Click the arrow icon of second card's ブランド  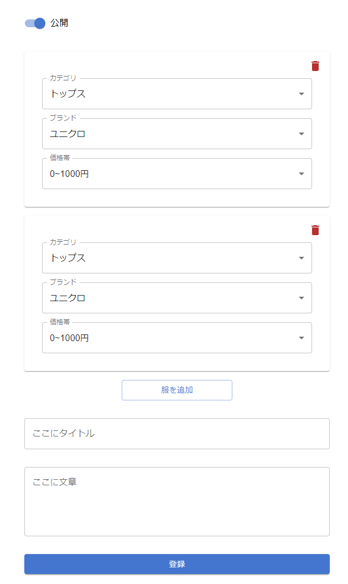(302, 298)
